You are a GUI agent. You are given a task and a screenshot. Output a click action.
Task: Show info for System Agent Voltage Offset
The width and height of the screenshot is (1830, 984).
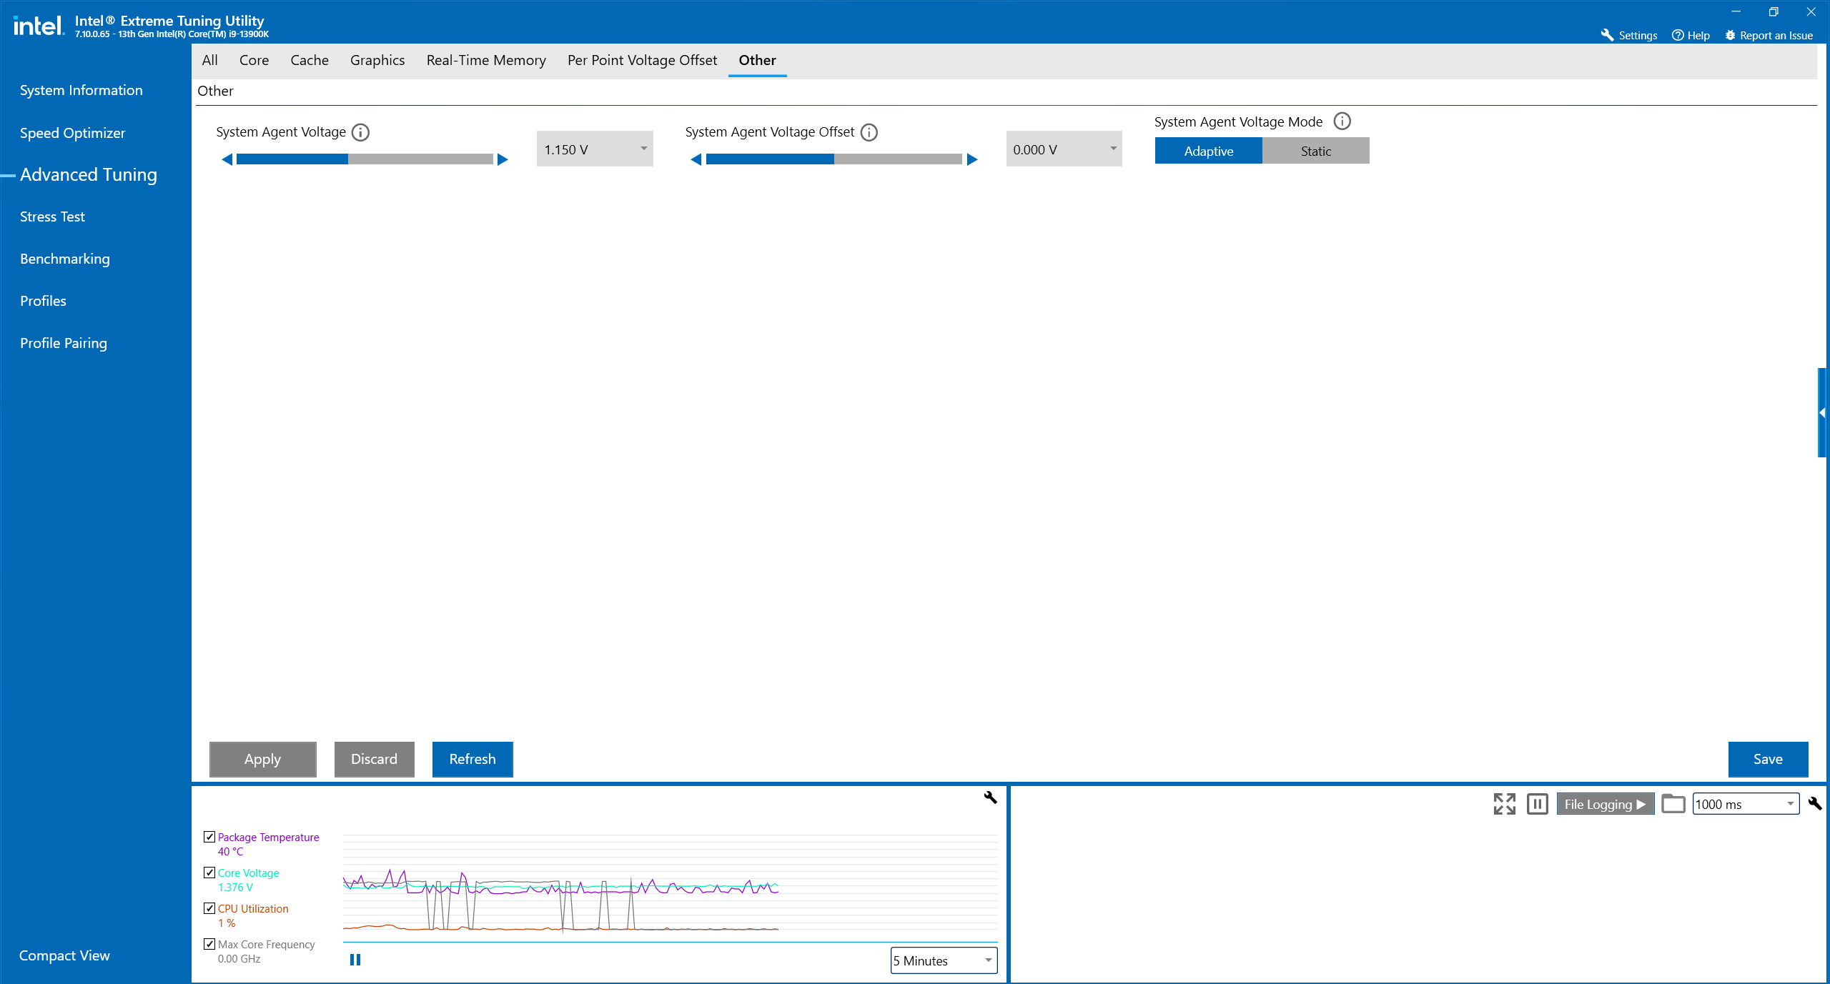pos(869,132)
